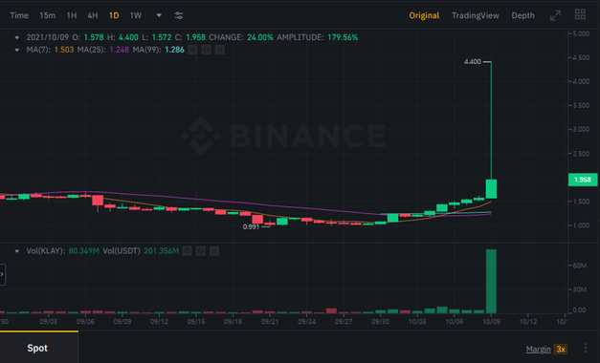
Task: Click the MA(99) value 1.286
Action: pyautogui.click(x=174, y=50)
